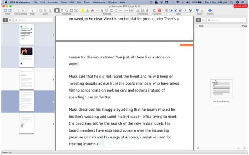Choose the straight line annotation tool
The height and width of the screenshot is (155, 249).
[126, 10]
